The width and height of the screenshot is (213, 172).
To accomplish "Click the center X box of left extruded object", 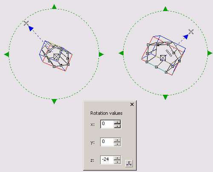I will [57, 56].
